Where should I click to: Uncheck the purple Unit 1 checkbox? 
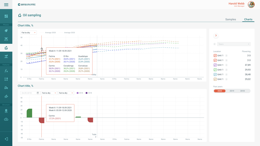click(215, 65)
